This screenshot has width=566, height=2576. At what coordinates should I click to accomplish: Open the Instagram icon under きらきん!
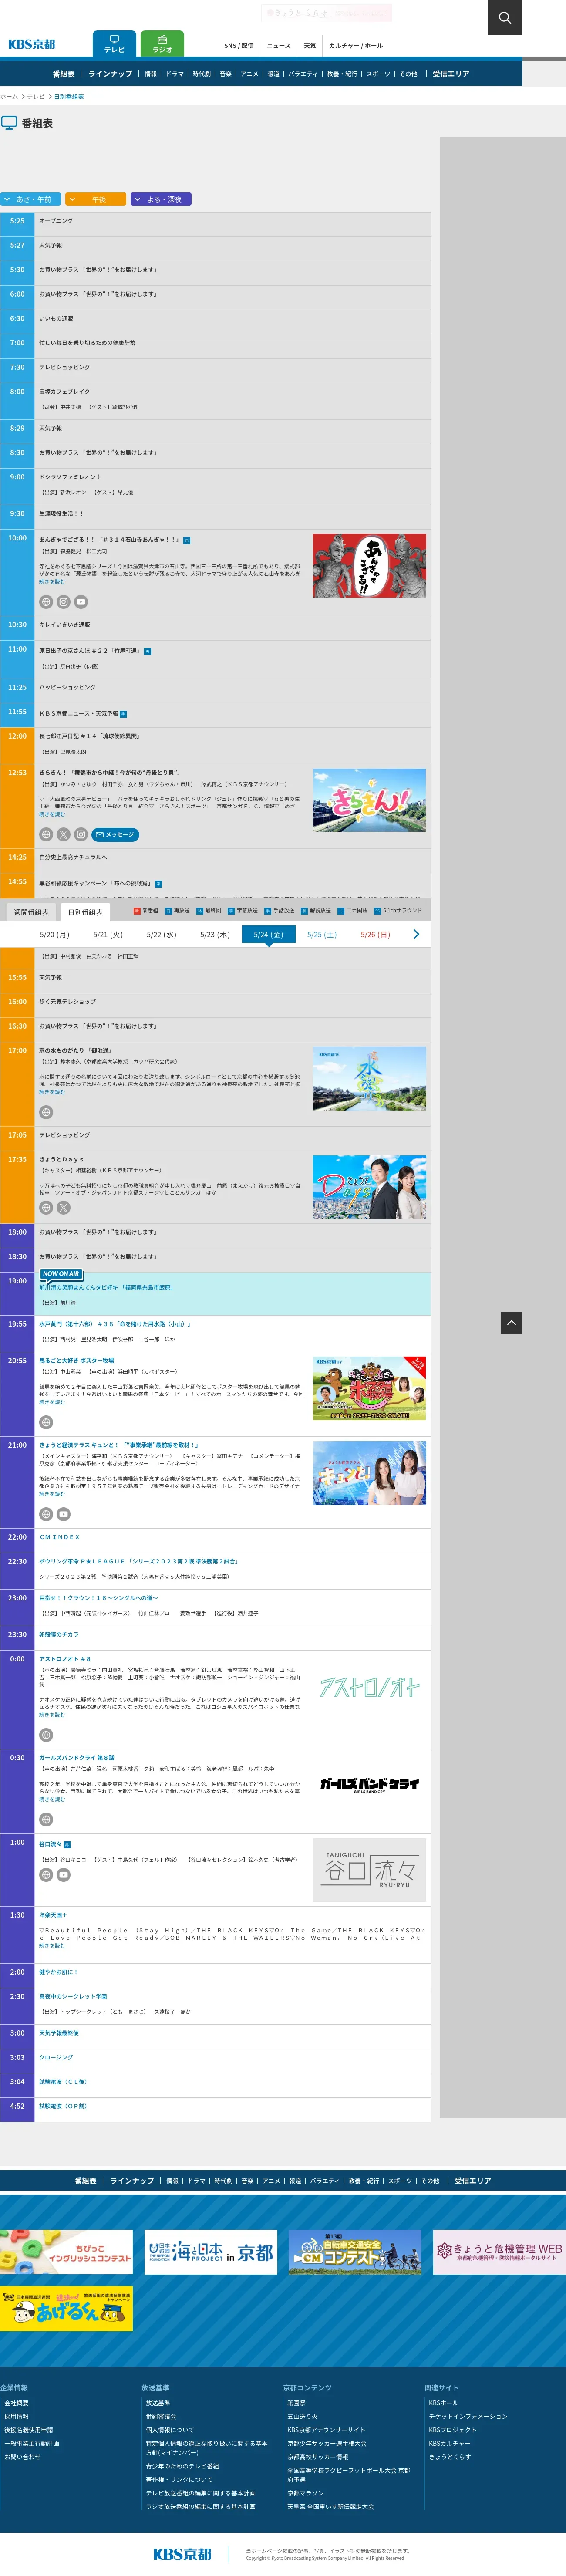pyautogui.click(x=81, y=834)
